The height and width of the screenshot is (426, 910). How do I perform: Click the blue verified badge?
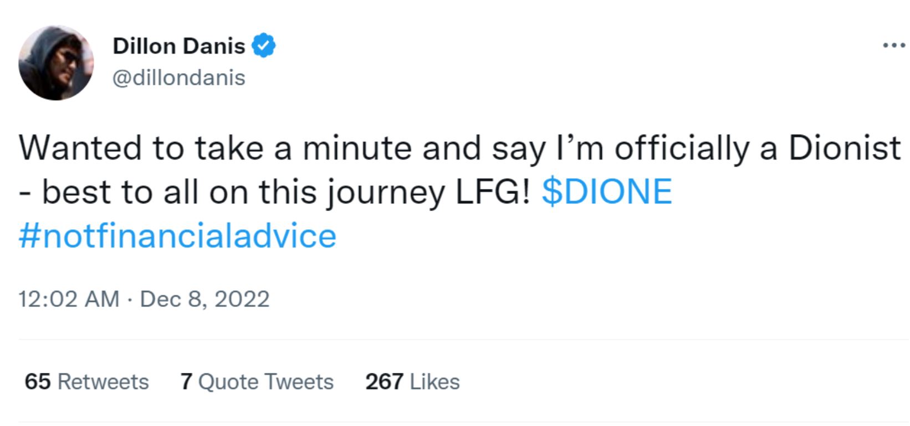[x=264, y=45]
